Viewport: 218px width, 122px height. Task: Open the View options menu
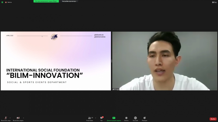tap(214, 2)
